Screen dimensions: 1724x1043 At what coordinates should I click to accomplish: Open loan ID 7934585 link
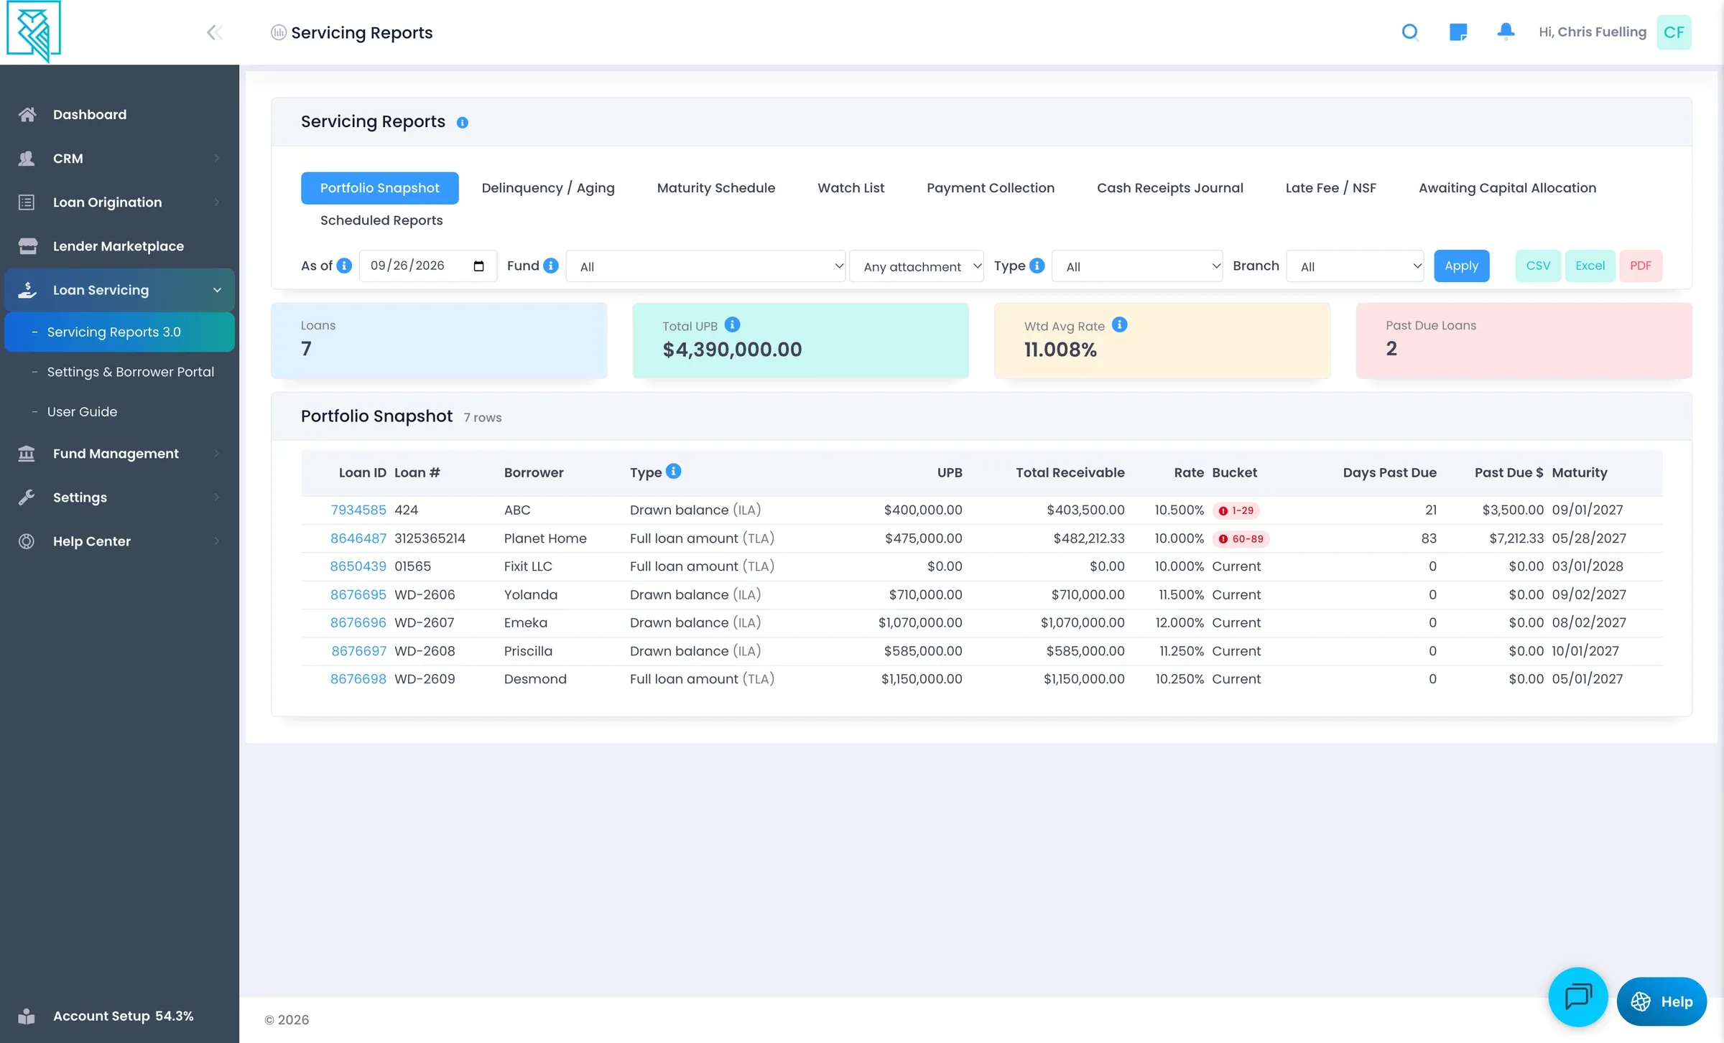358,510
